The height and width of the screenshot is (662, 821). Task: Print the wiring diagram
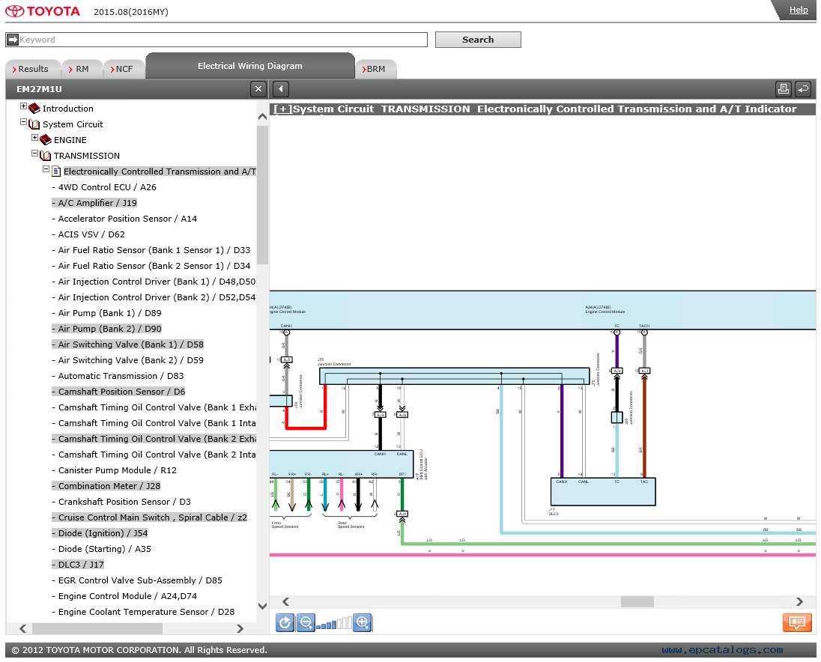point(784,89)
